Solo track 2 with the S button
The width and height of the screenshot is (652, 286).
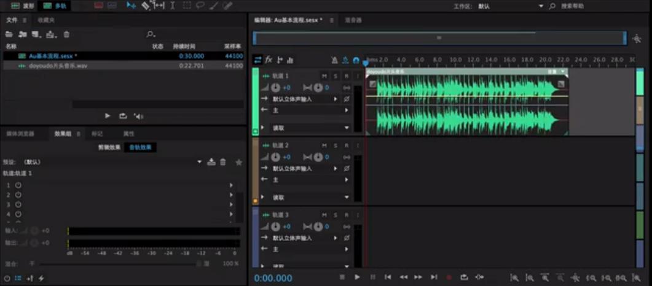[336, 145]
